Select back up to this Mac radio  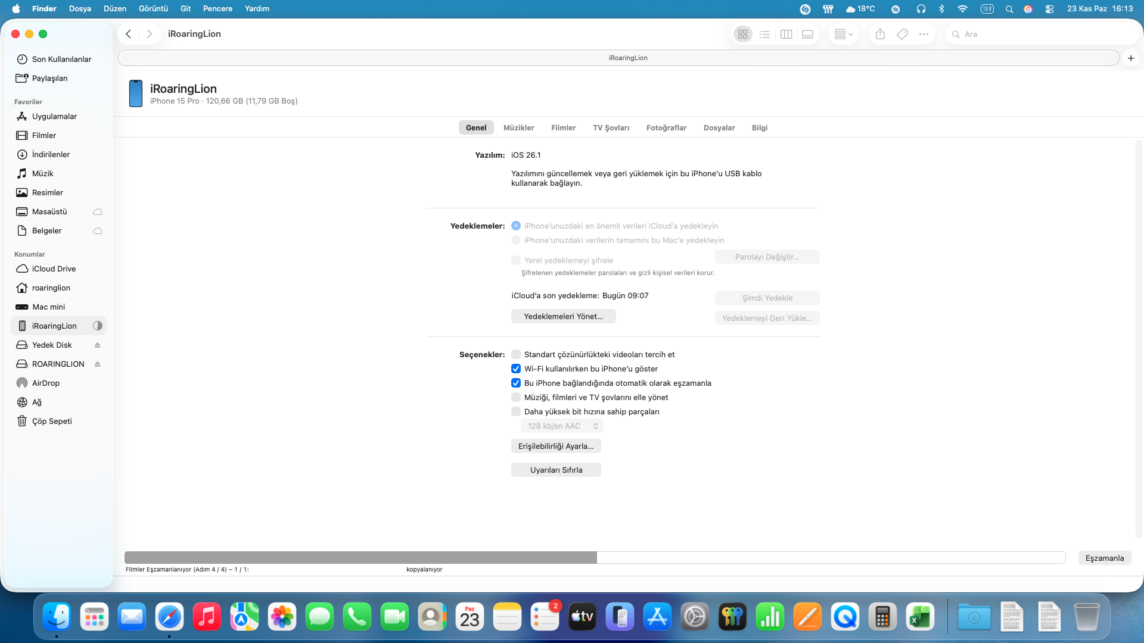(516, 240)
